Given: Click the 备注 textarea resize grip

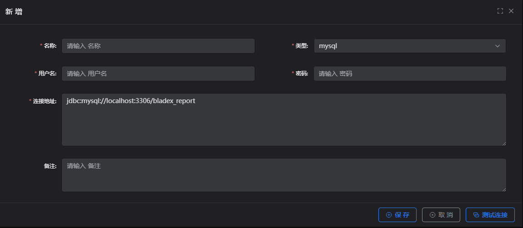Looking at the screenshot, I should [504, 189].
